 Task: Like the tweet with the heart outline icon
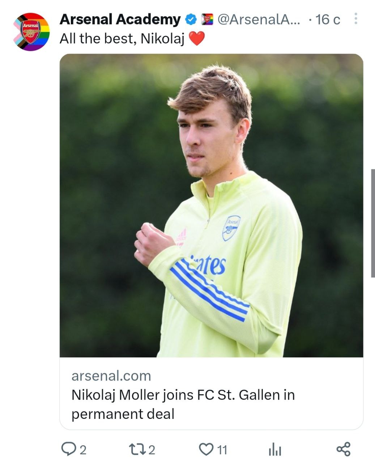click(x=206, y=449)
